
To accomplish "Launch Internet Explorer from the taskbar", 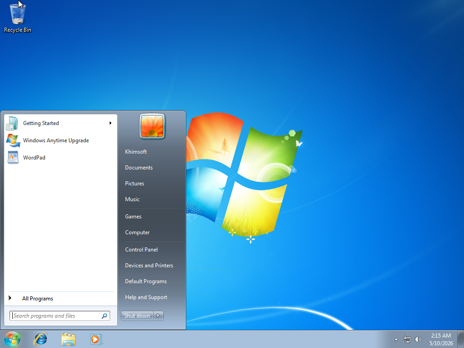I will tap(40, 339).
